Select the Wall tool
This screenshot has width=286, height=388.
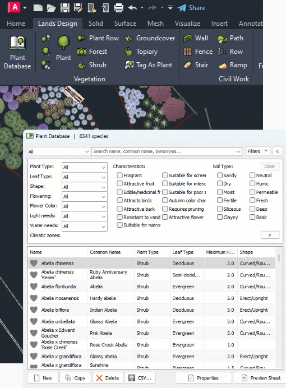[x=196, y=38]
